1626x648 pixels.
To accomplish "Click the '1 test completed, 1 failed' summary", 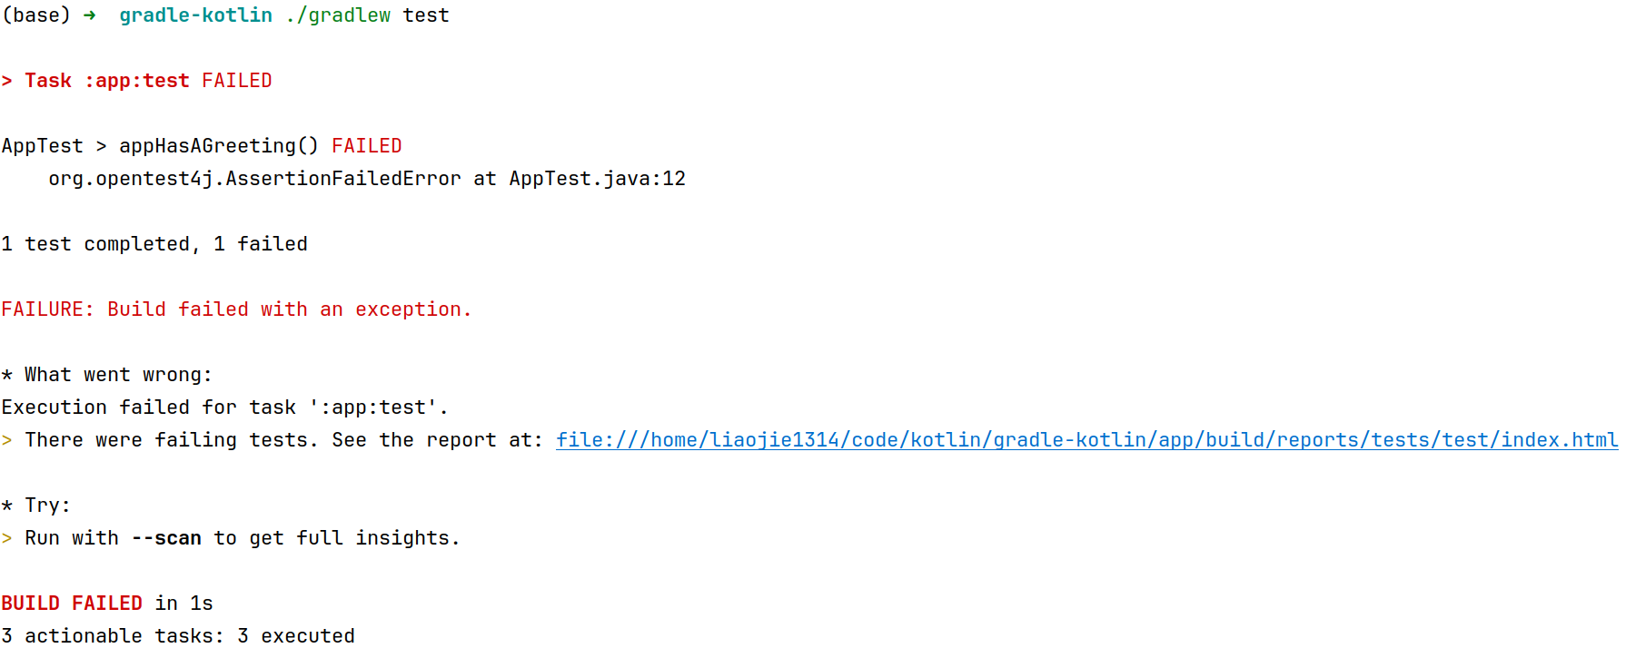I will tap(154, 244).
